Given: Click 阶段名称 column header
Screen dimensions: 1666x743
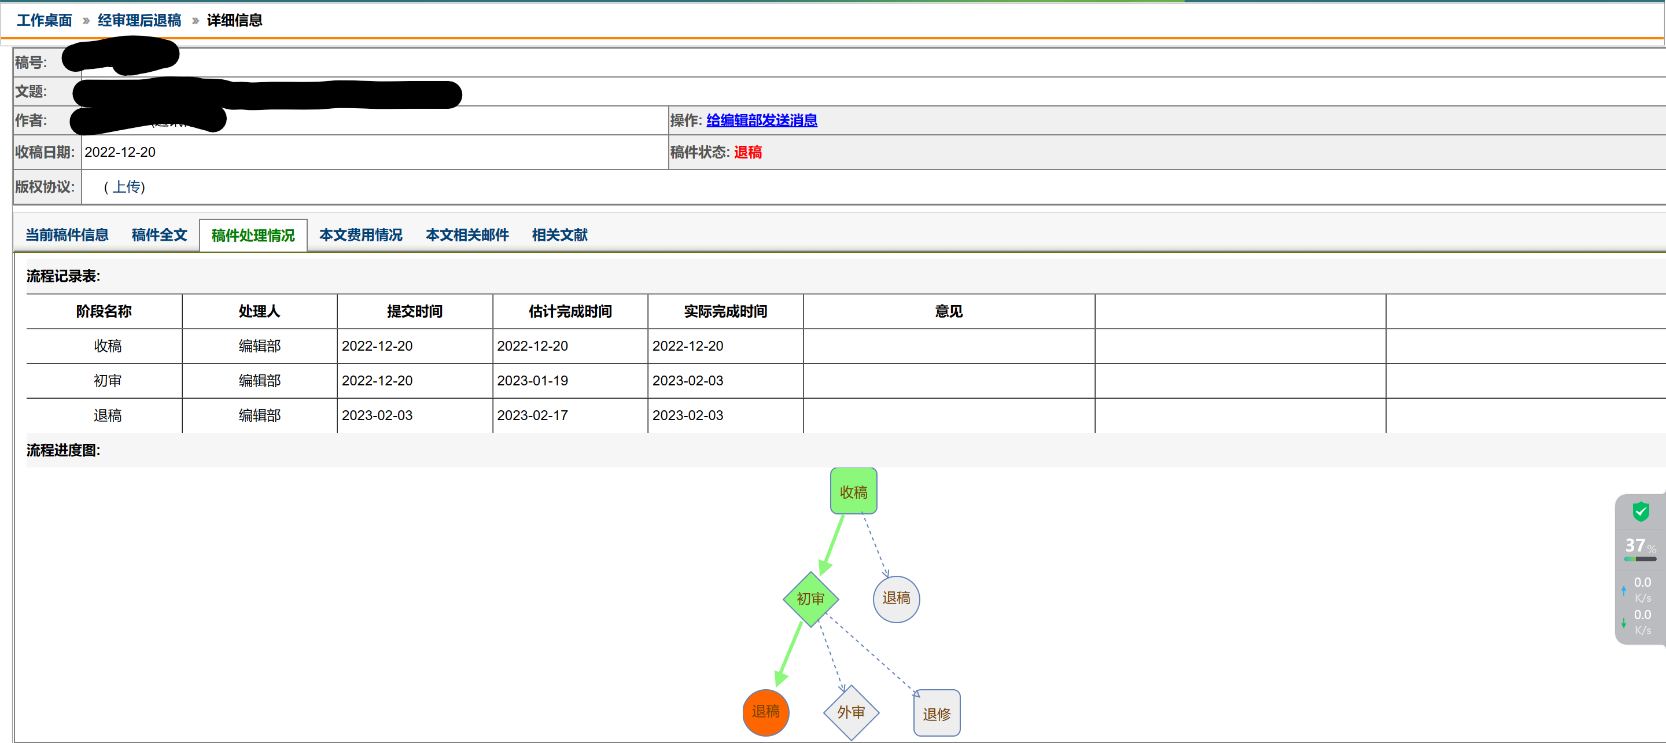Looking at the screenshot, I should [x=104, y=311].
